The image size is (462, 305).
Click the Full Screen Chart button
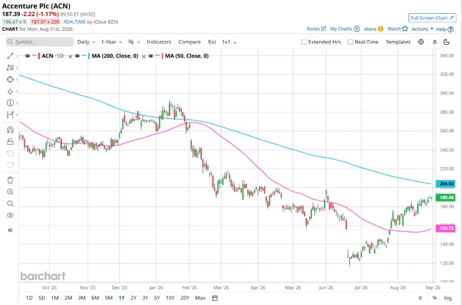click(x=432, y=18)
